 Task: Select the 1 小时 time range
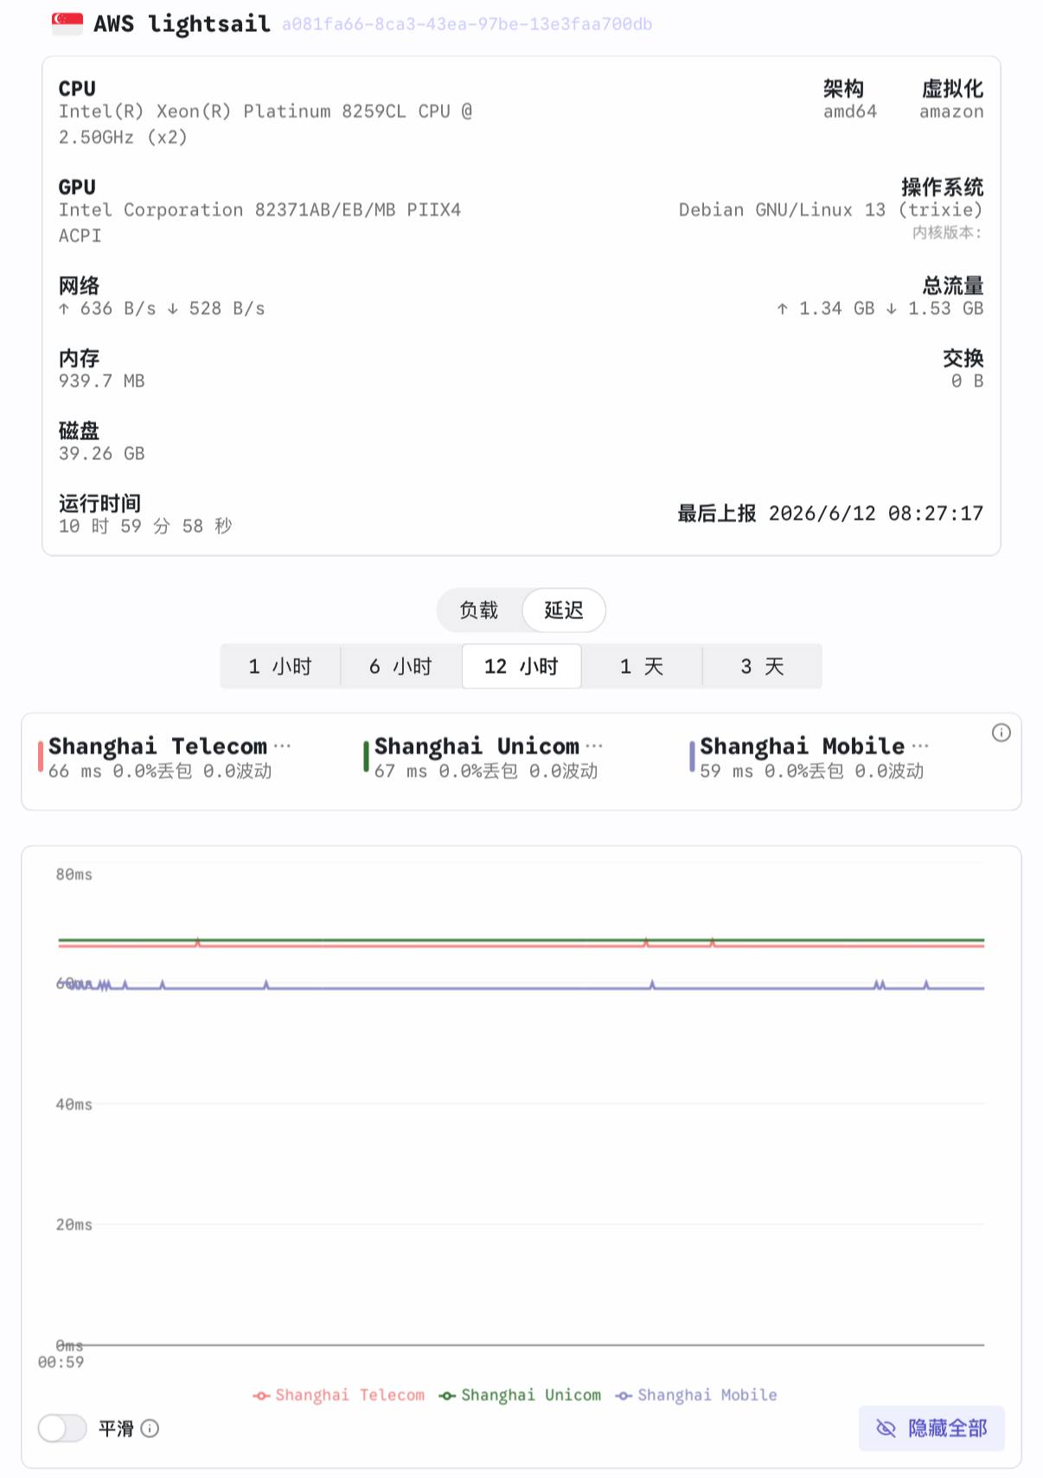point(280,667)
